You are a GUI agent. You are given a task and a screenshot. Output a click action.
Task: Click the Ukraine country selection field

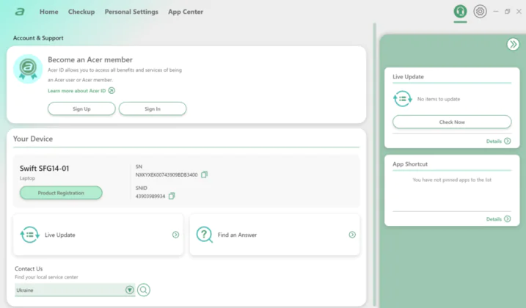75,290
